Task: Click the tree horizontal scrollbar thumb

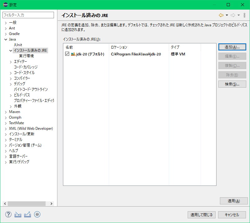Action: point(27,203)
